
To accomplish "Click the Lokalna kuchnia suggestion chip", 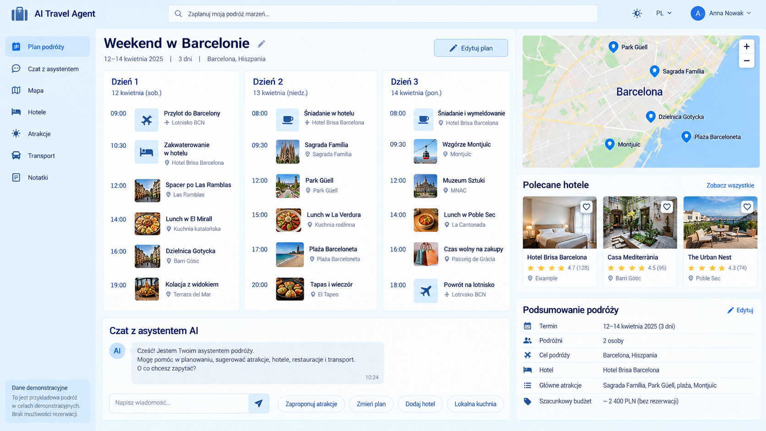I will point(475,404).
